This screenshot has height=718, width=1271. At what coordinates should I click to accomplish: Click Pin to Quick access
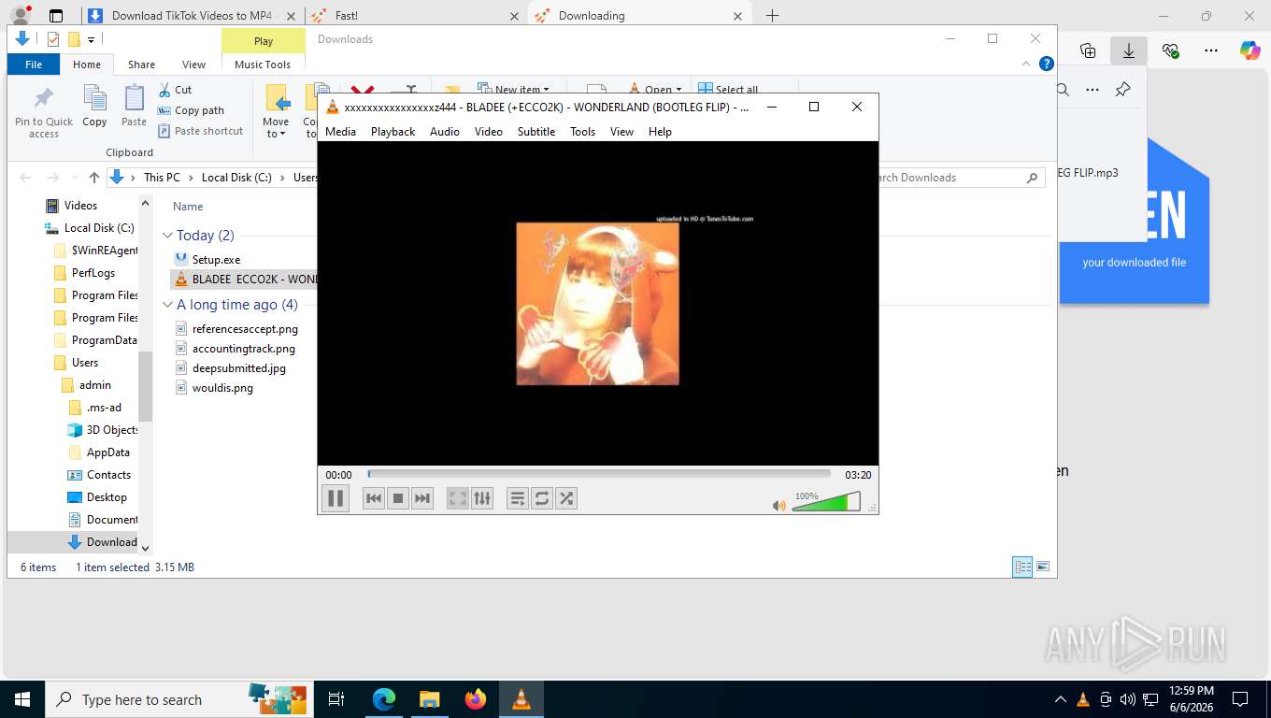(x=44, y=113)
